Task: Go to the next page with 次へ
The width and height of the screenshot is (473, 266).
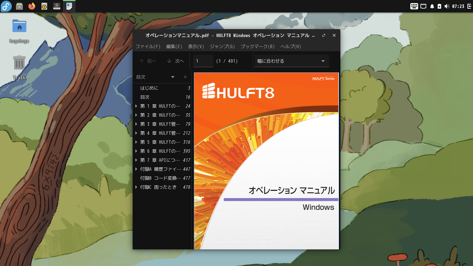Action: 175,61
